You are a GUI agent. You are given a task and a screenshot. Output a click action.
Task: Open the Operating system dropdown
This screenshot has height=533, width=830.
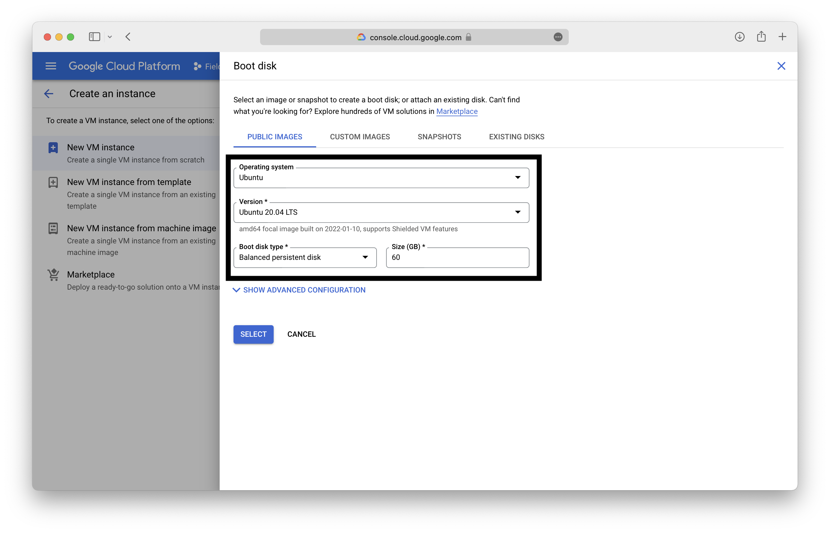[381, 177]
